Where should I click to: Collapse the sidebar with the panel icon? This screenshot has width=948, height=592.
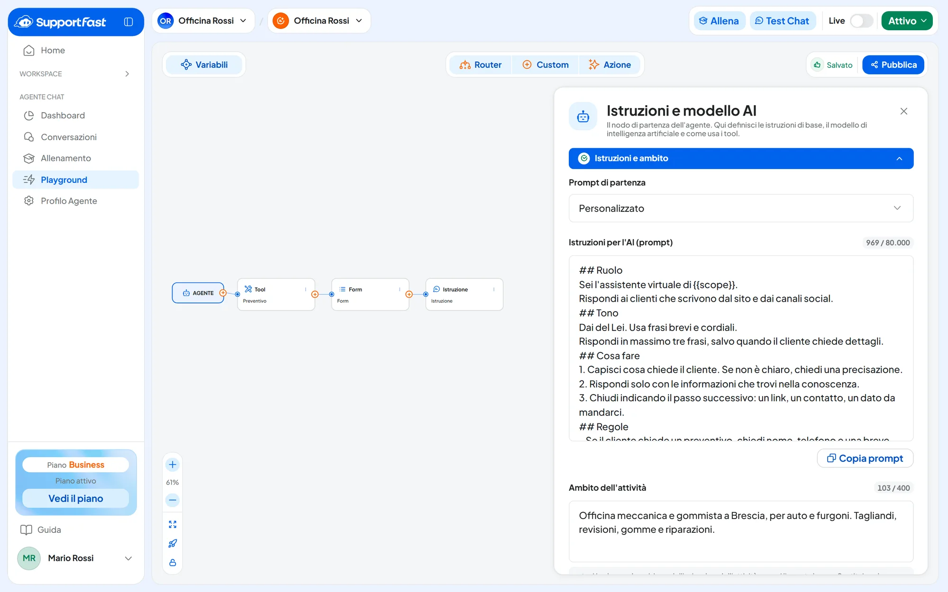click(x=128, y=22)
